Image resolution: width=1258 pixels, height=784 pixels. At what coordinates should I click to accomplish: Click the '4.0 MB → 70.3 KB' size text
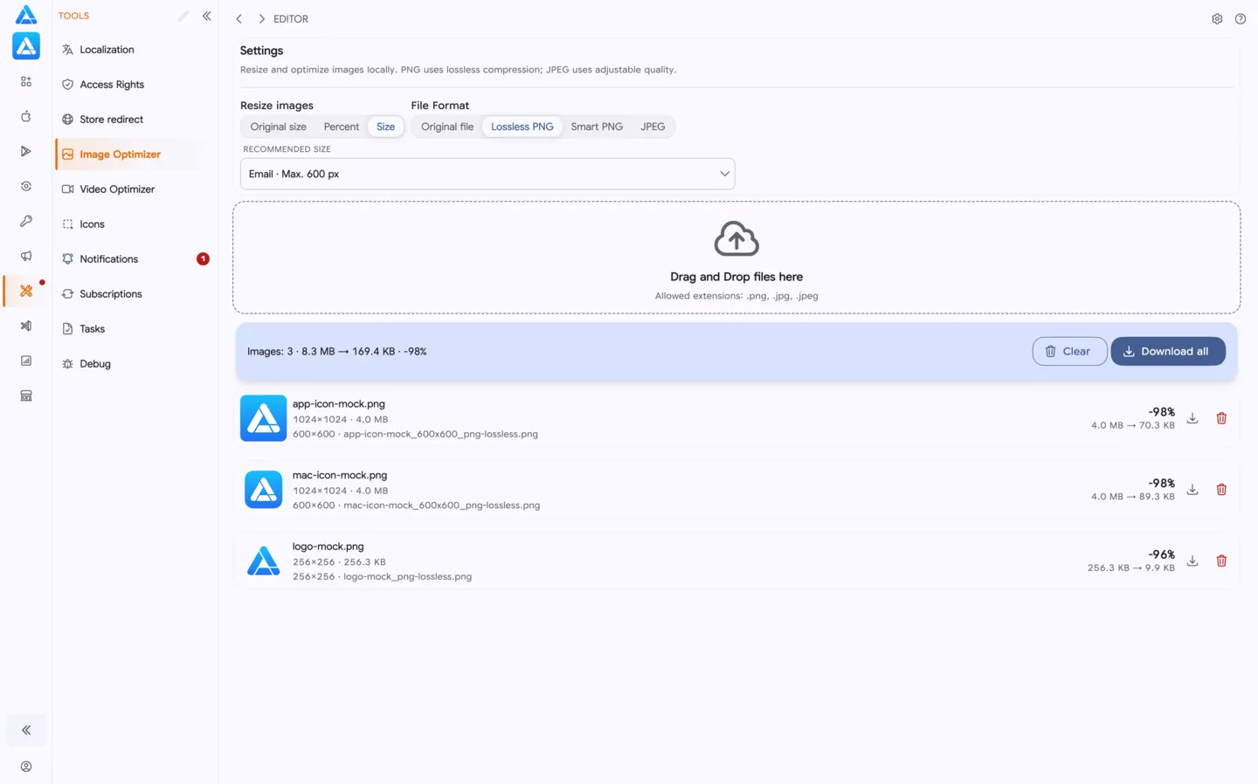1133,426
